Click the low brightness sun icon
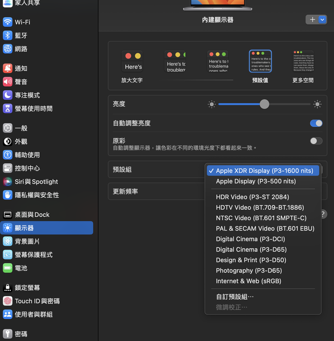The height and width of the screenshot is (341, 334). pos(212,104)
